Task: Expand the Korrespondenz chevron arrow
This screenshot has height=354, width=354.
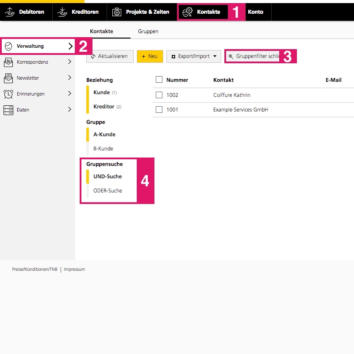Action: point(69,62)
